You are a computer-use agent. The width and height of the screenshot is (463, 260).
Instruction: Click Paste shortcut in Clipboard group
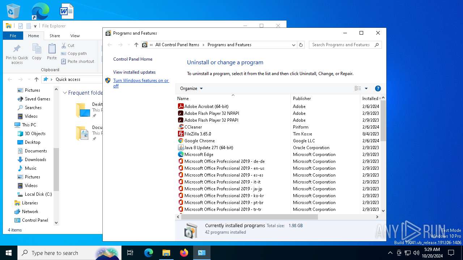(x=77, y=61)
